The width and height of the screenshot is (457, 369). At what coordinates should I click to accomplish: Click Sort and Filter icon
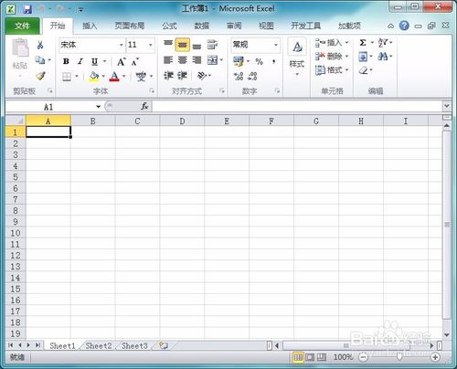coord(383,43)
